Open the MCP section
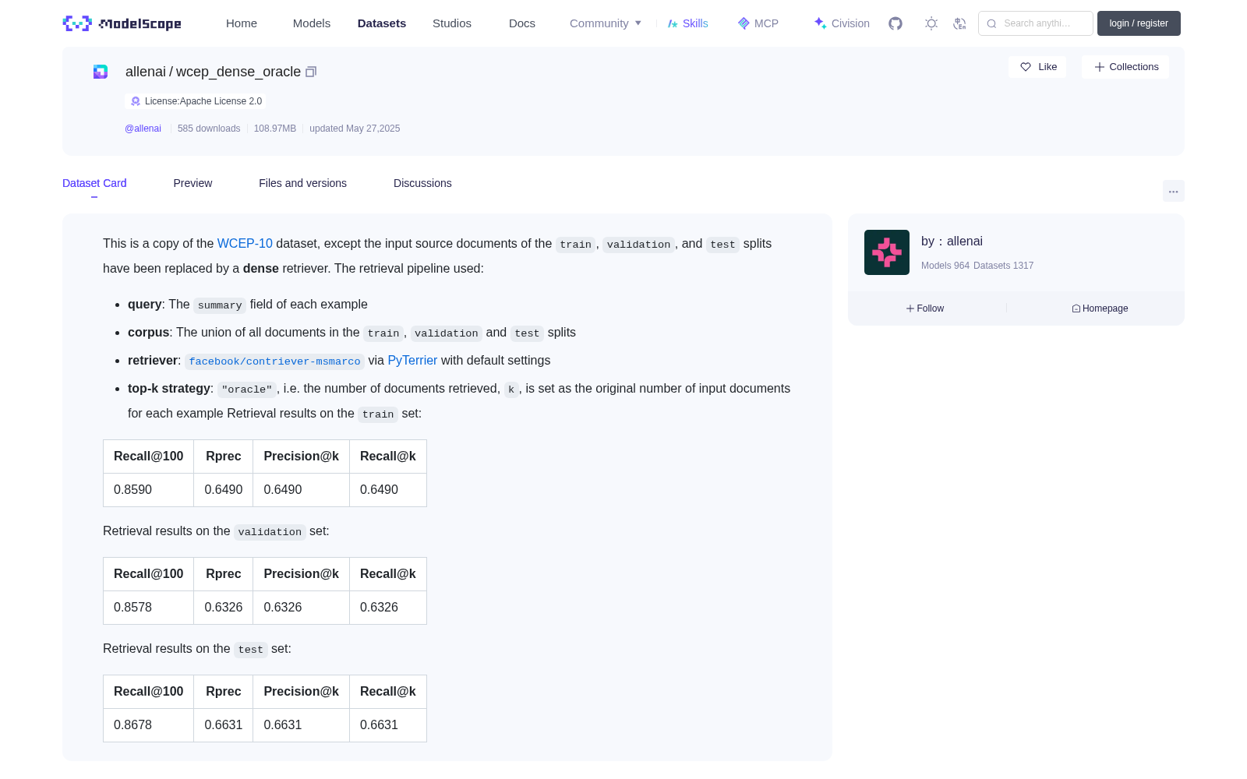The image size is (1247, 779). [758, 23]
